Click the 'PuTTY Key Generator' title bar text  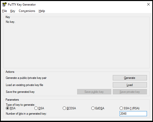coord(22,5)
